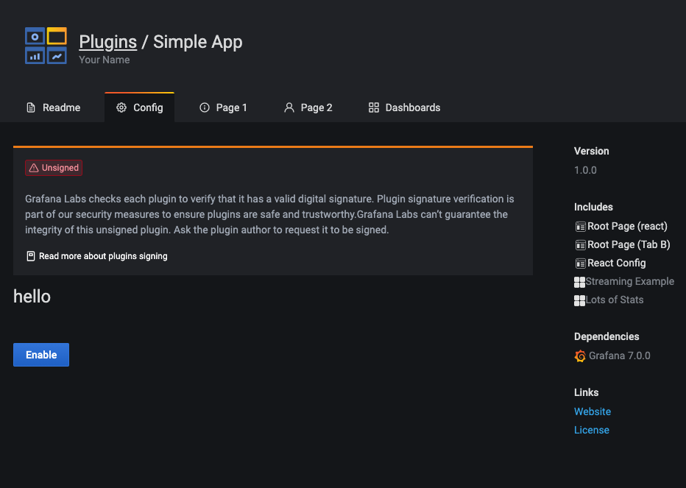Click the signature verification description paragraph
686x488 pixels.
pyautogui.click(x=269, y=214)
